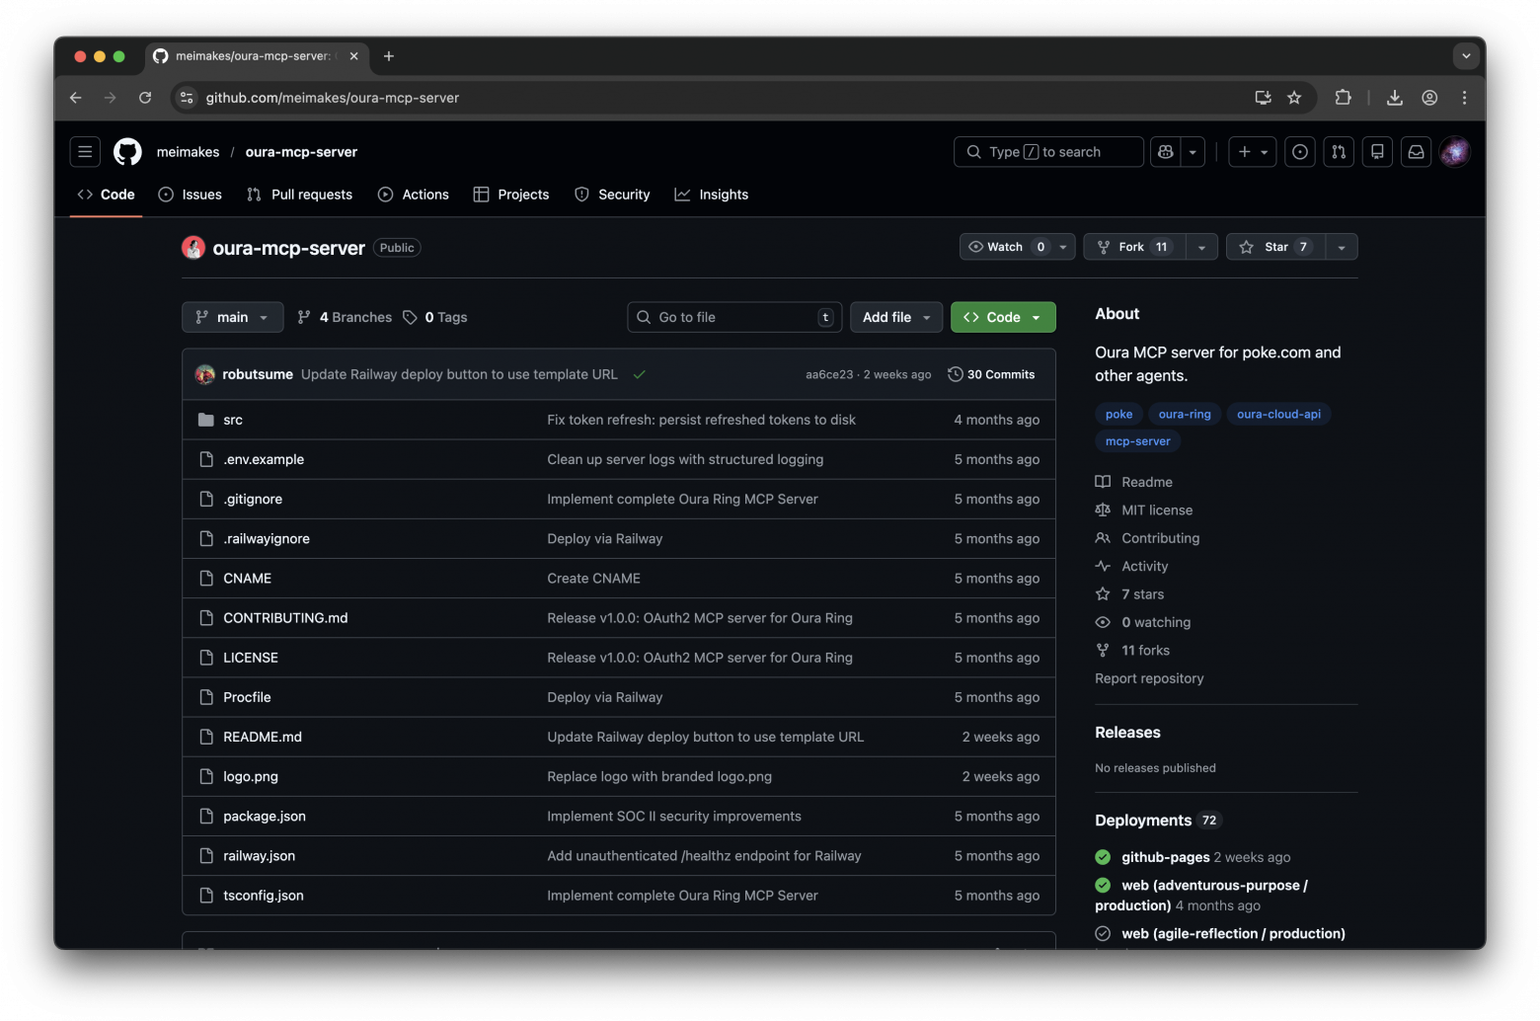1540x1021 pixels.
Task: Switch to the Issues tab
Action: pos(191,195)
